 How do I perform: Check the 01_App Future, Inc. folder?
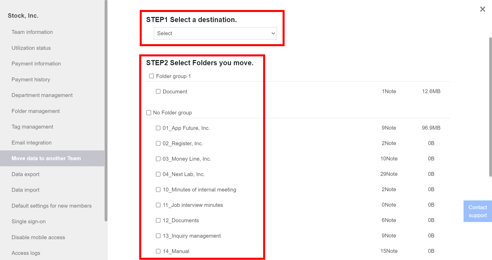tap(158, 128)
